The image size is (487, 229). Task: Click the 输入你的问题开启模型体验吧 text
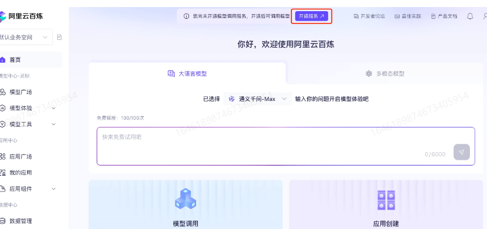pos(332,99)
